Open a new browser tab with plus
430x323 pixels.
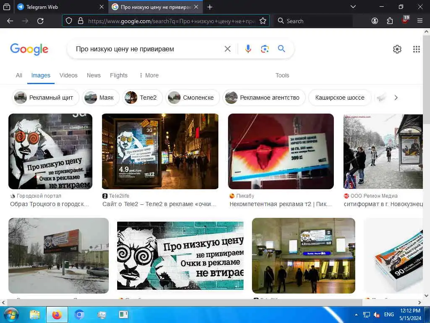point(210,7)
